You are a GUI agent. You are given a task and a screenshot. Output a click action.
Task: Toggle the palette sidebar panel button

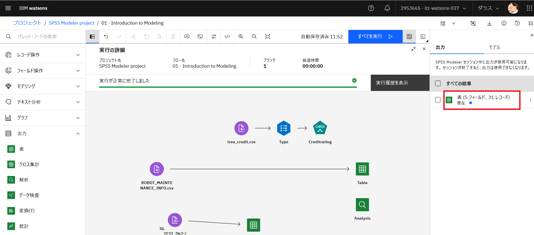pyautogui.click(x=92, y=37)
